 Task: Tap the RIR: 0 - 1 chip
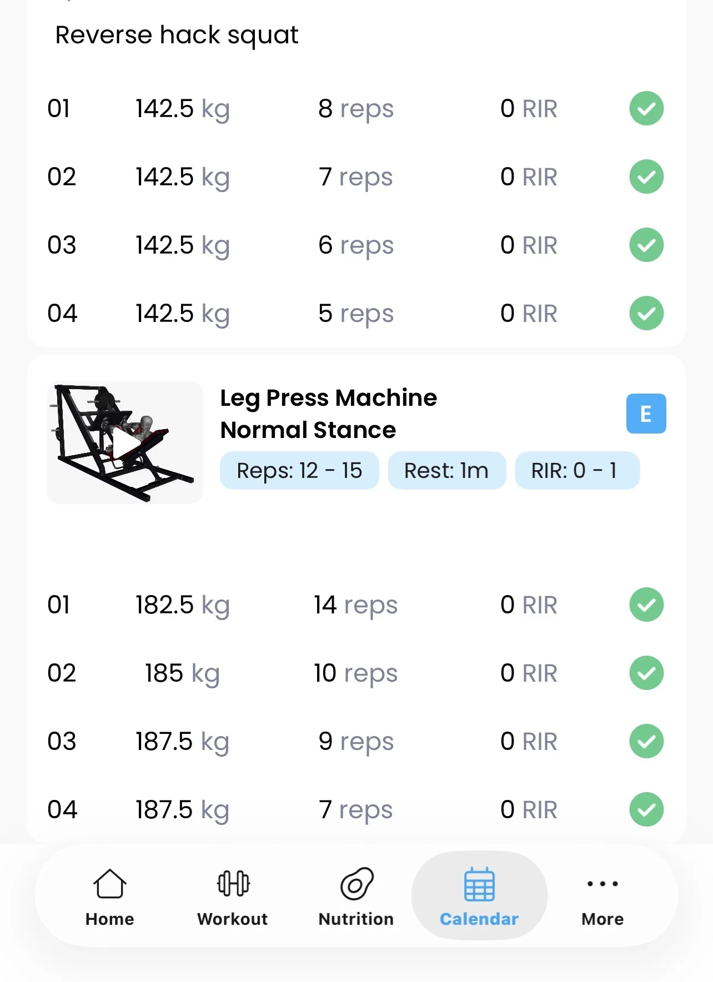(577, 471)
